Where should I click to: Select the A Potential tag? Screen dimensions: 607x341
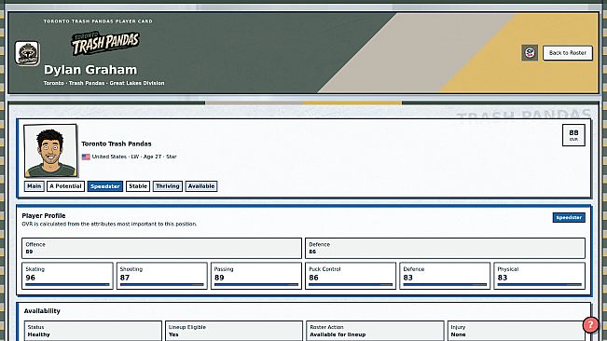65,186
